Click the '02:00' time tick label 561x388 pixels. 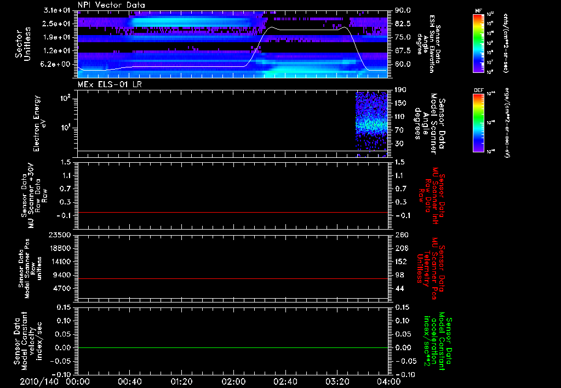[233, 381]
